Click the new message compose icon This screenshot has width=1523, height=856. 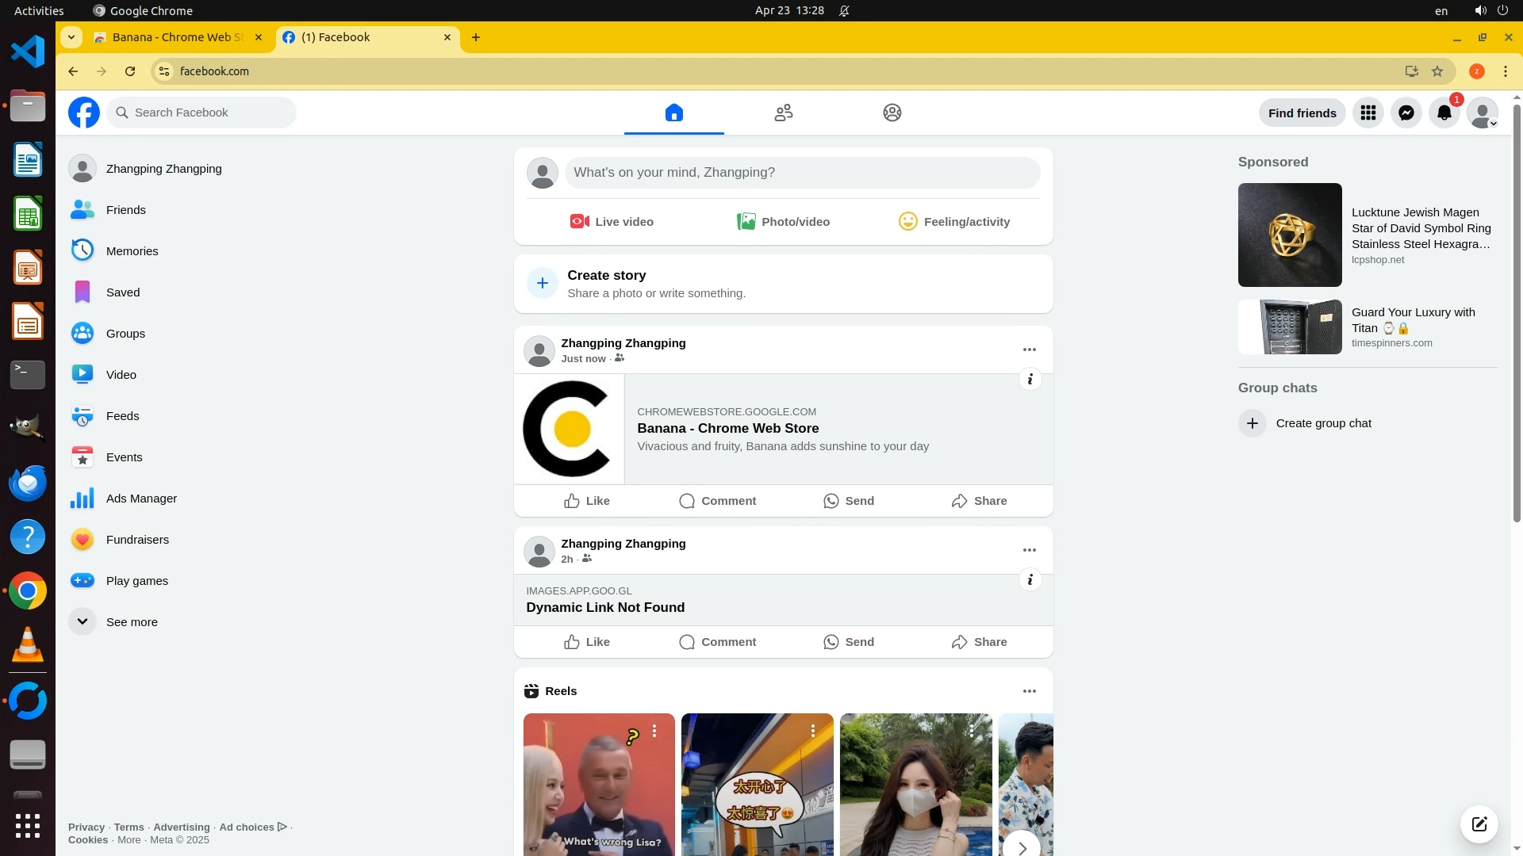coord(1479,824)
